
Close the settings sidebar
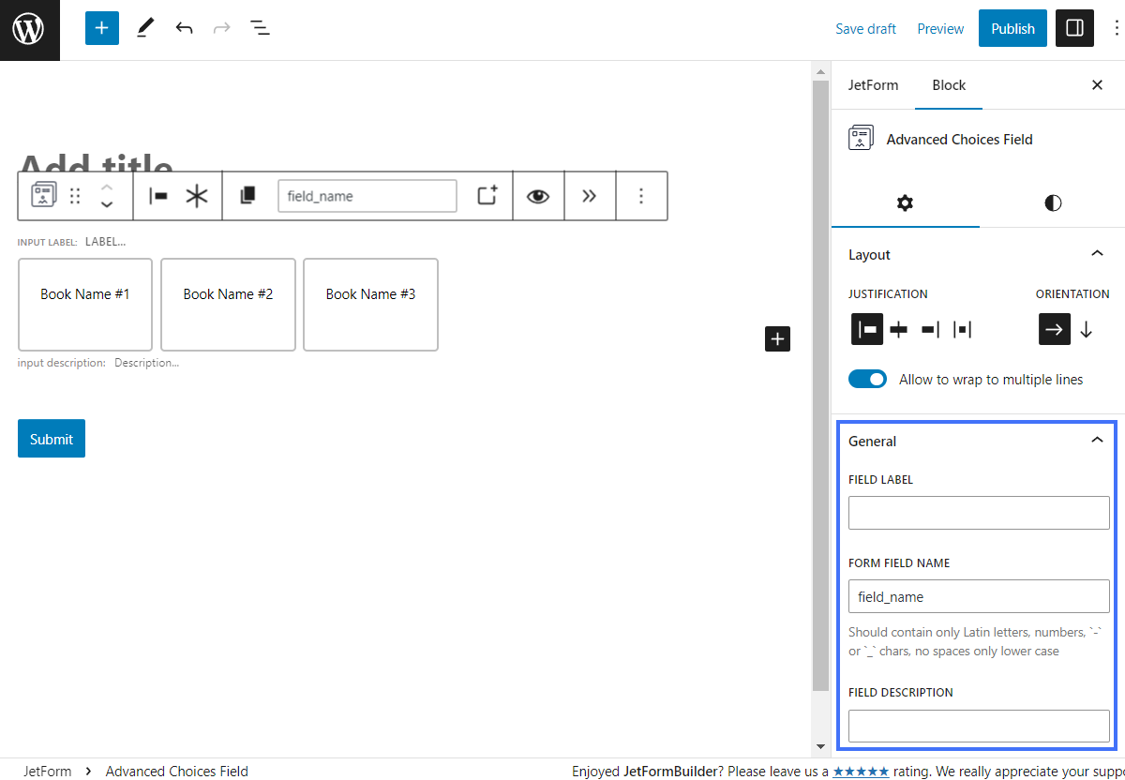(x=1097, y=85)
